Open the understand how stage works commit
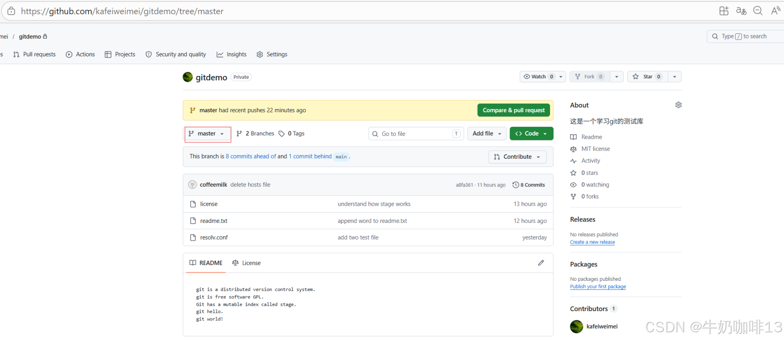 coord(374,204)
